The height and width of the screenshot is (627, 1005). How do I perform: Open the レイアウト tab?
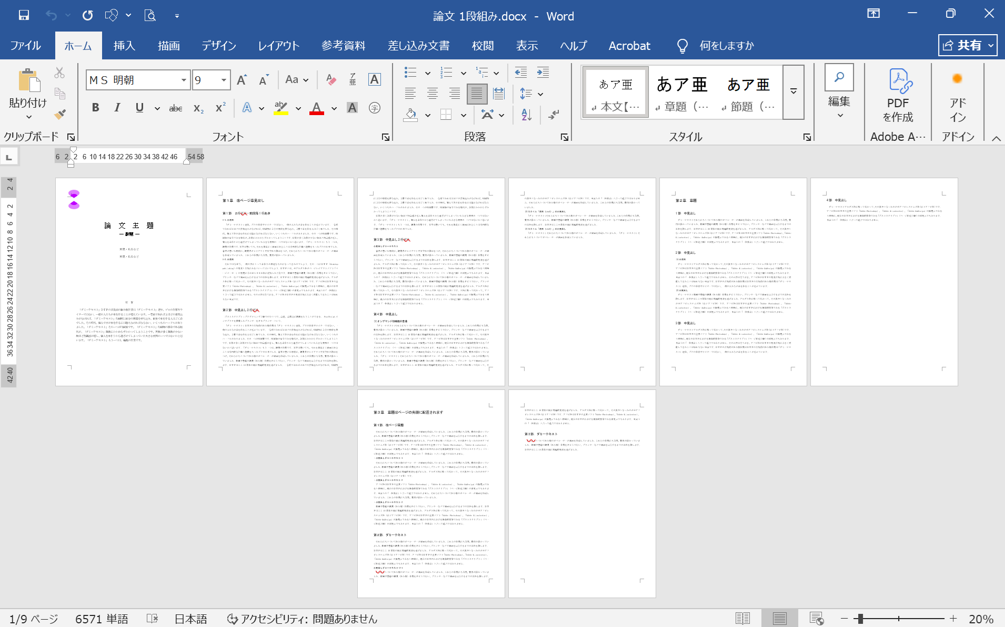pos(278,46)
